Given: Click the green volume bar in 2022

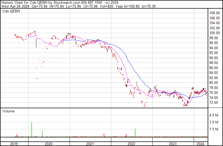Looking at the screenshot, I should point(135,133).
